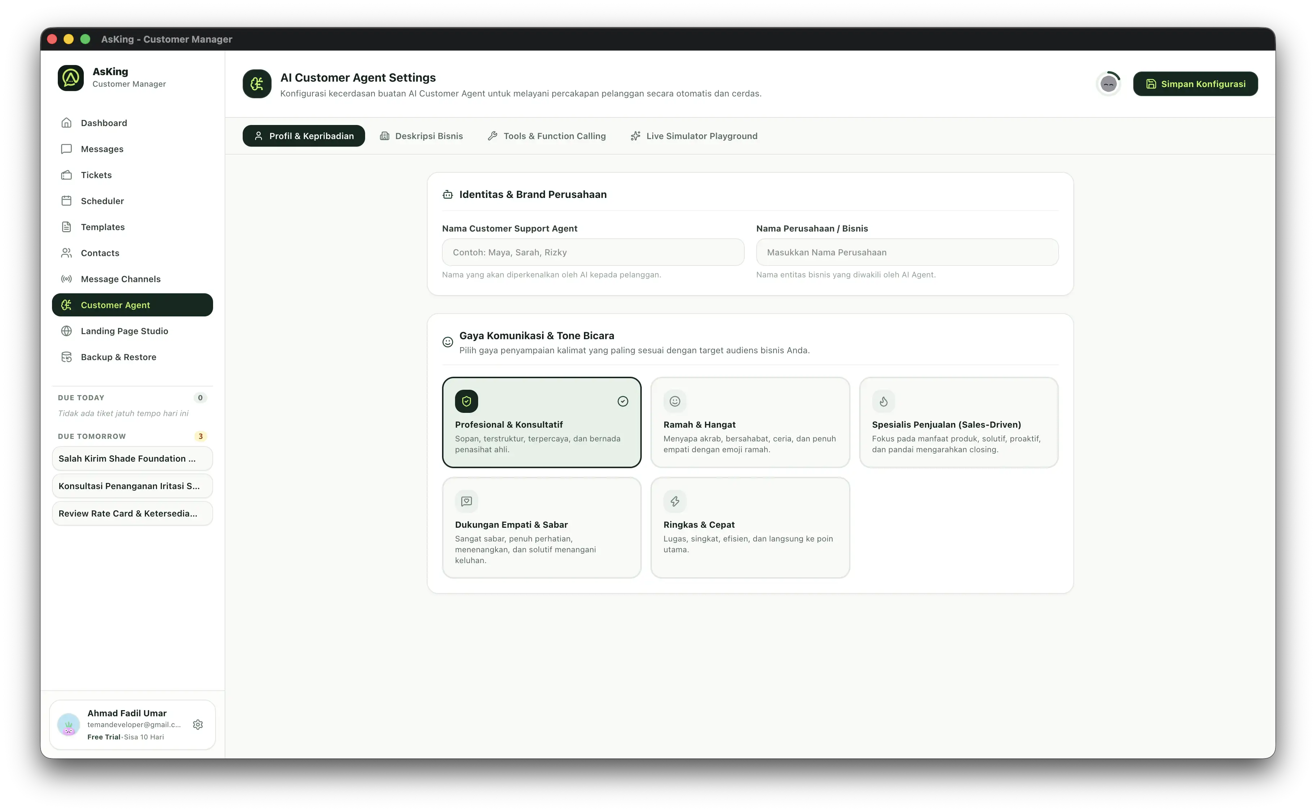Click the Backup & Restore database icon

point(66,357)
